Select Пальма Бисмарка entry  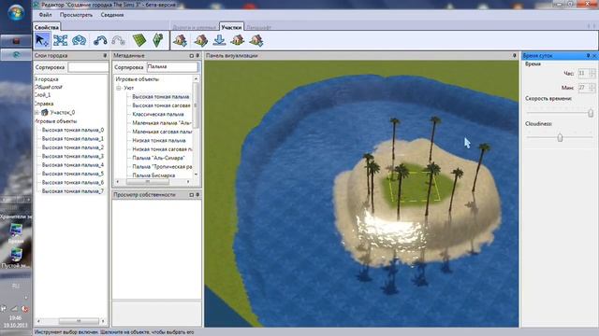[153, 175]
